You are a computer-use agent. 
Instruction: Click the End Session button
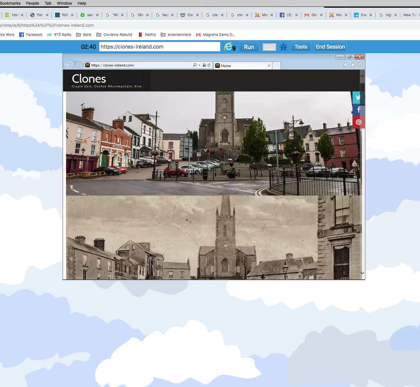tap(330, 47)
